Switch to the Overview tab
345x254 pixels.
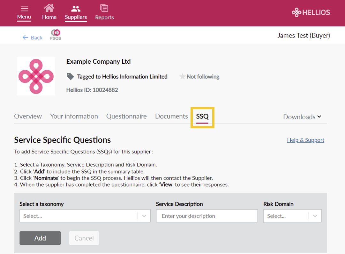pos(28,116)
